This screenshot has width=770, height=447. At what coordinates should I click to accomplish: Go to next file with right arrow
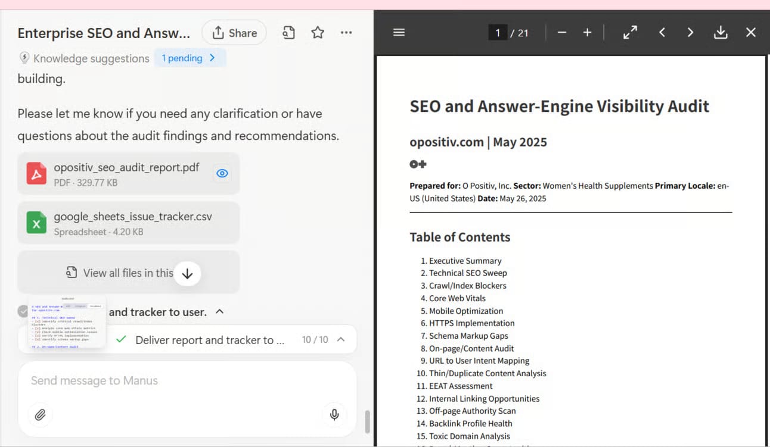point(690,33)
